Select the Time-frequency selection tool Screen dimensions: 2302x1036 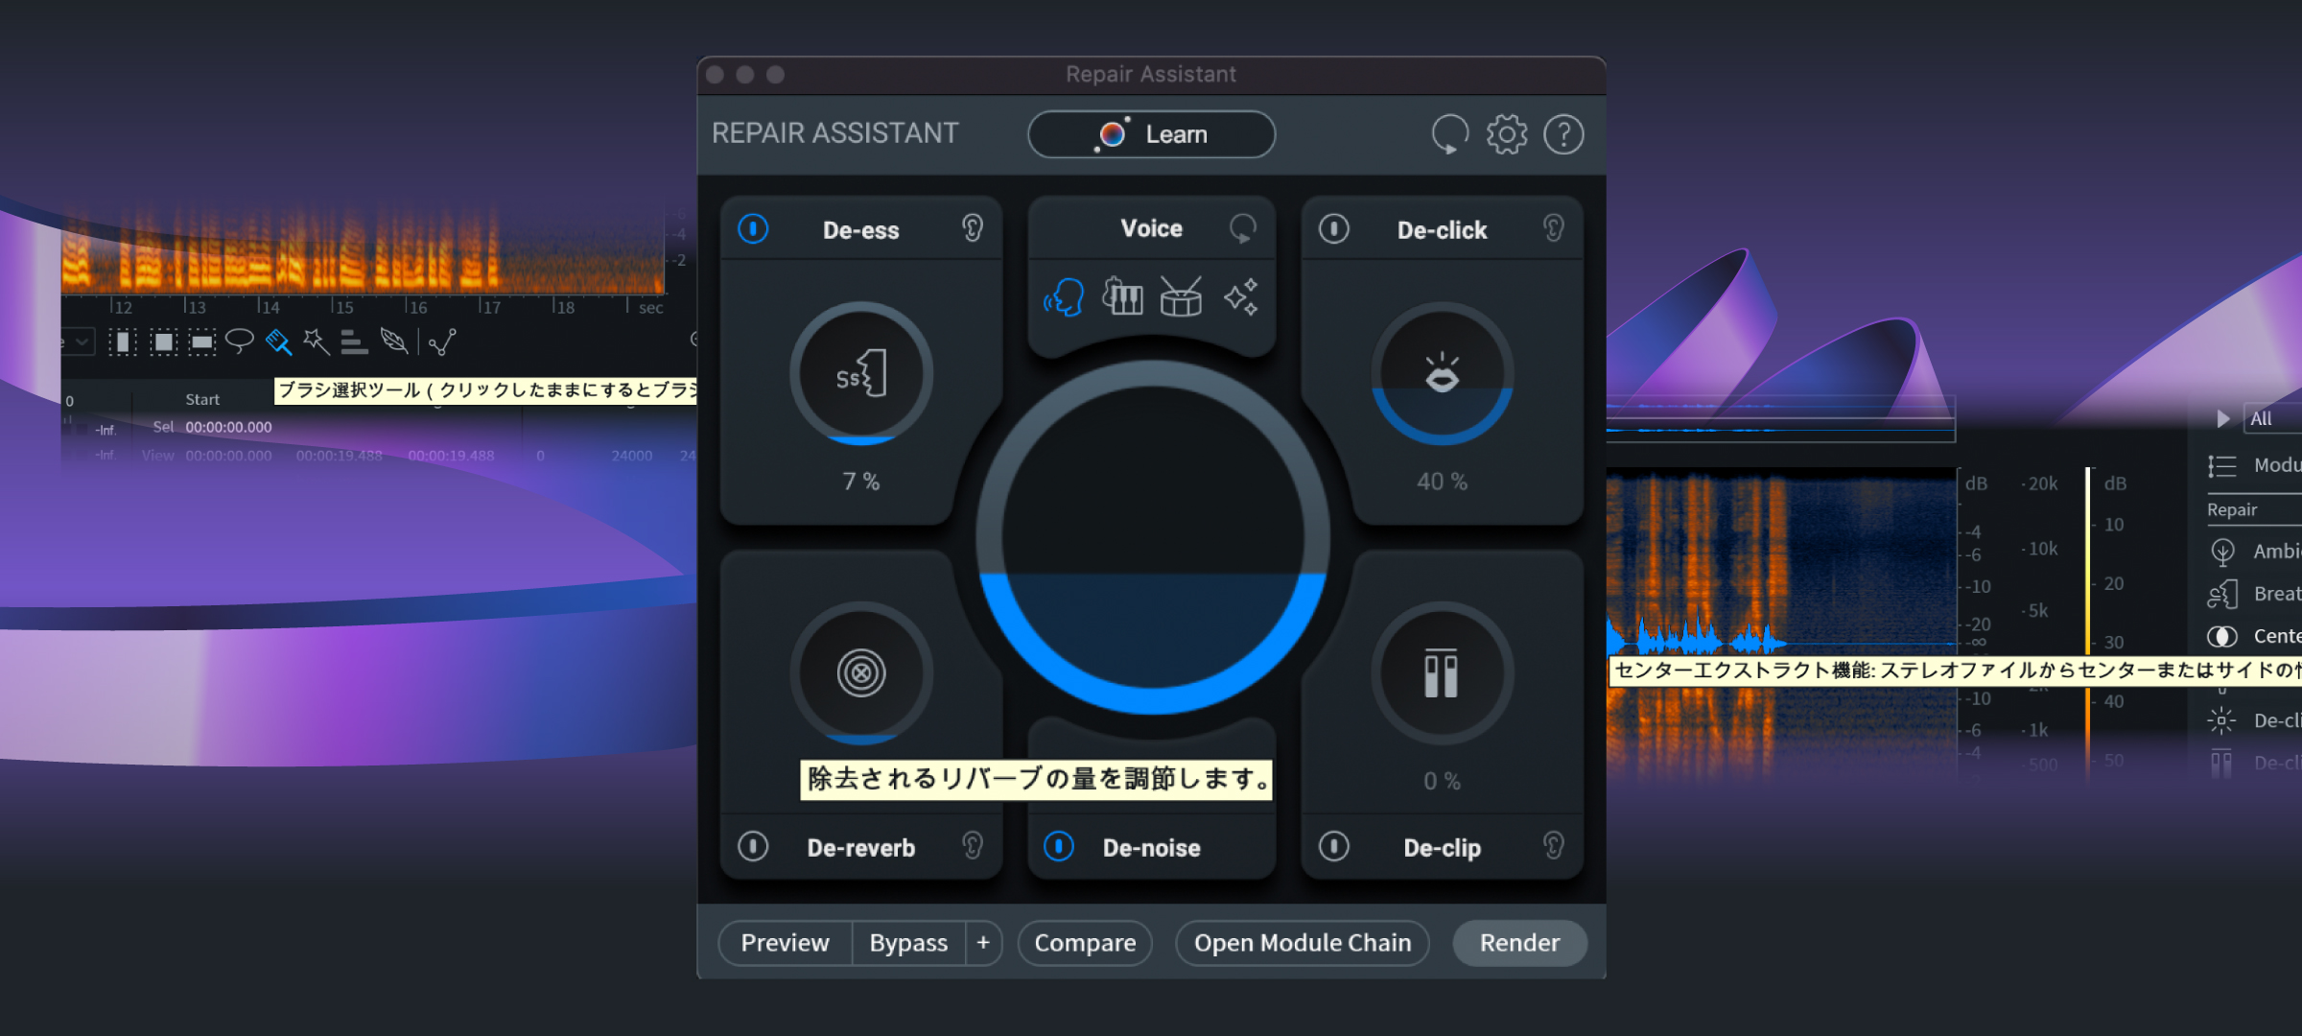tap(163, 342)
